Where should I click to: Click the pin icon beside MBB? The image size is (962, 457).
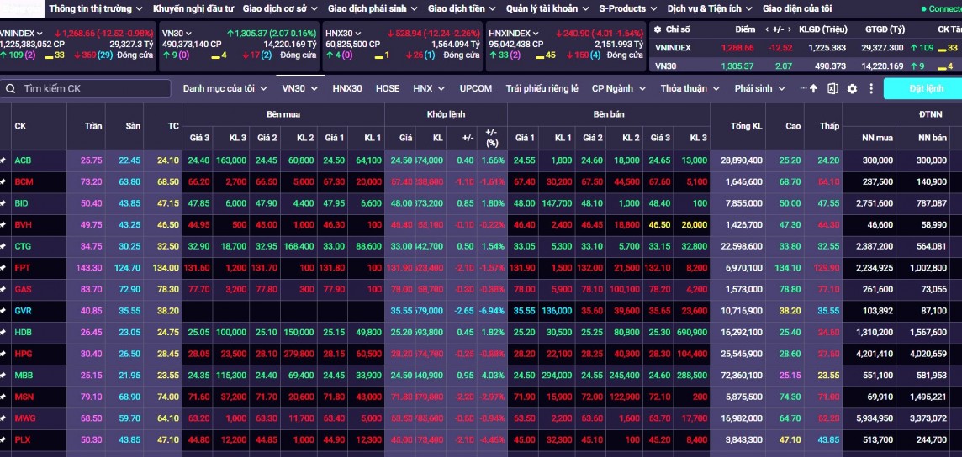click(x=3, y=376)
